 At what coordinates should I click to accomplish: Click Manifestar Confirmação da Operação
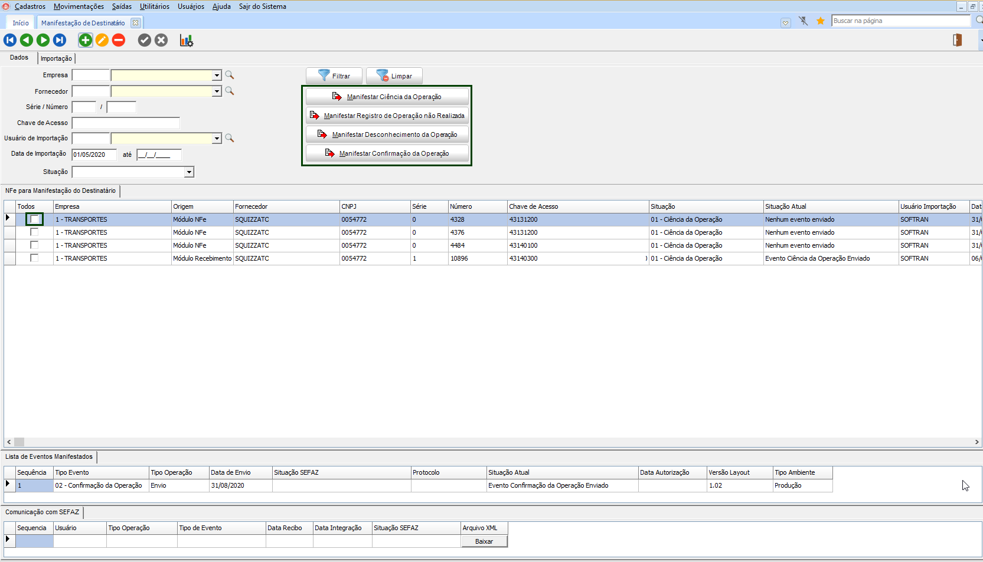click(x=387, y=153)
